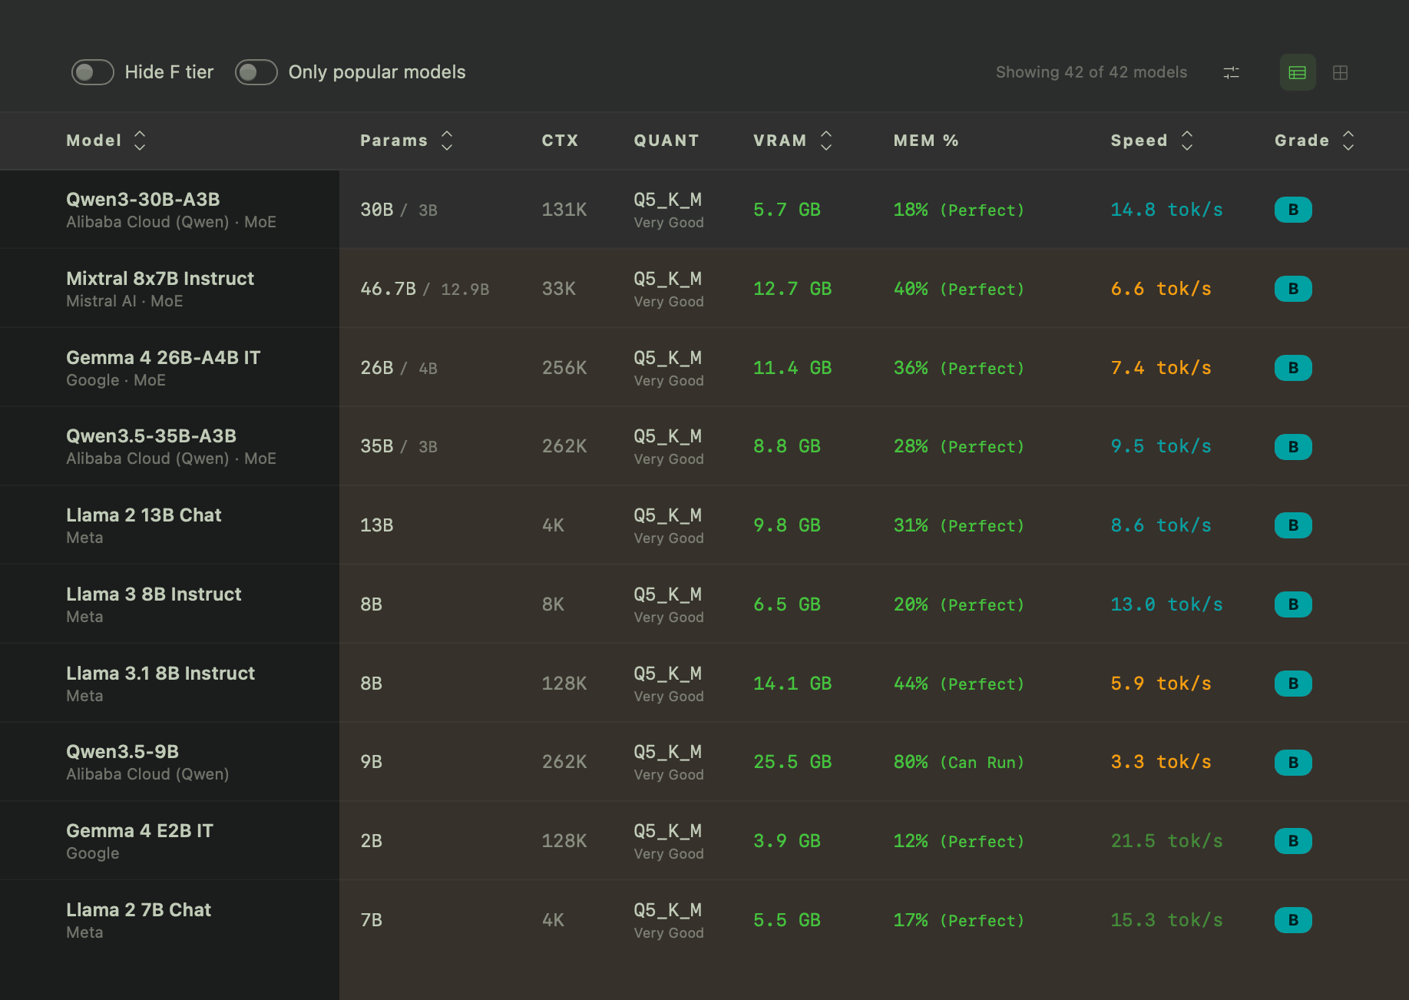1409x1000 pixels.
Task: Open Llama 3.1 8B Instruct model
Action: pyautogui.click(x=160, y=674)
